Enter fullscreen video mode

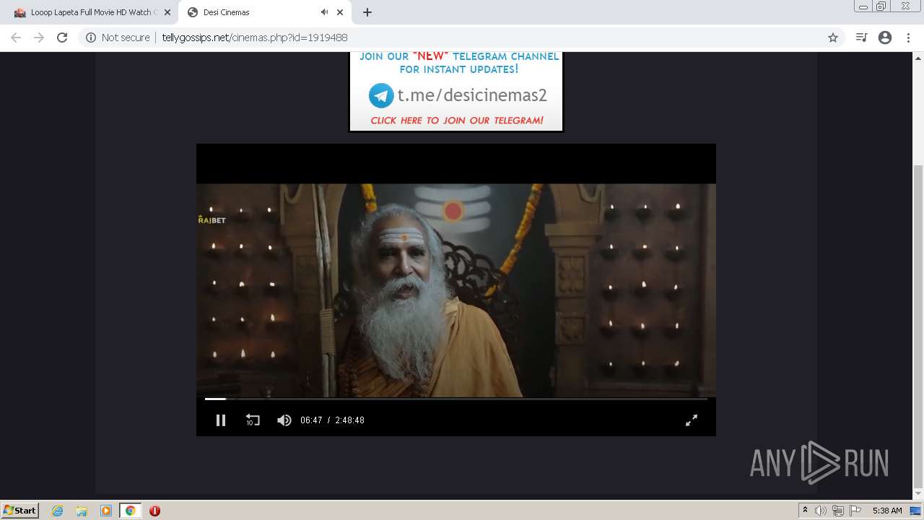[692, 420]
